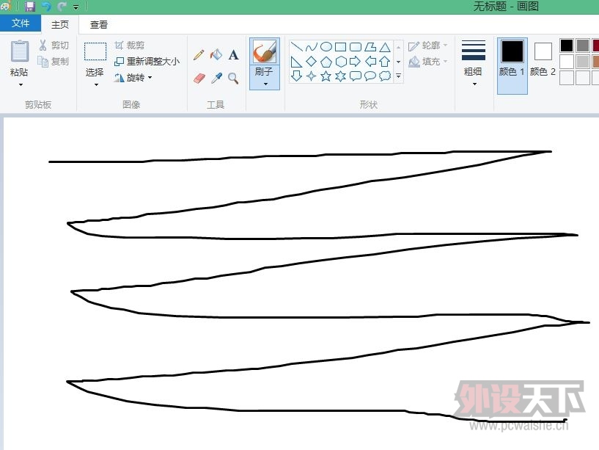Screen dimensions: 599x450
Task: Switch to the 主页 home tab
Action: click(x=60, y=24)
